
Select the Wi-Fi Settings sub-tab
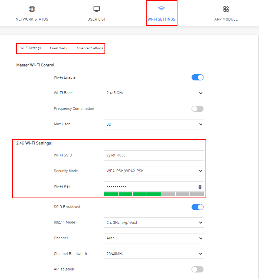(30, 48)
